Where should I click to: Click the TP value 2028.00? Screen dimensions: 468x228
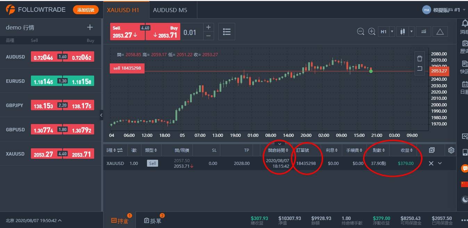tap(242, 163)
